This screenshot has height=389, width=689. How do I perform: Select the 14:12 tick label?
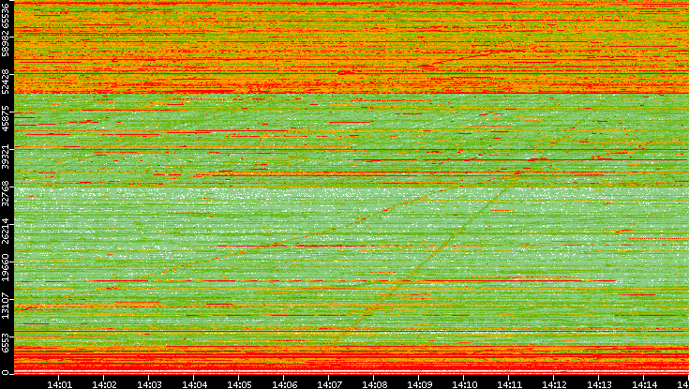pyautogui.click(x=554, y=384)
